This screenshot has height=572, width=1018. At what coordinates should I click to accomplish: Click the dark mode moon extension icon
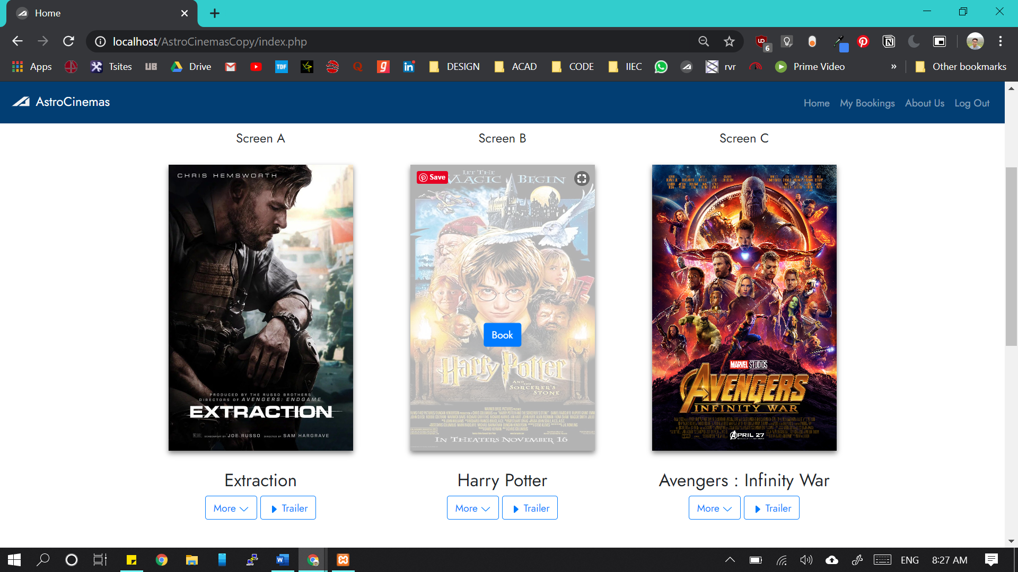coord(914,41)
